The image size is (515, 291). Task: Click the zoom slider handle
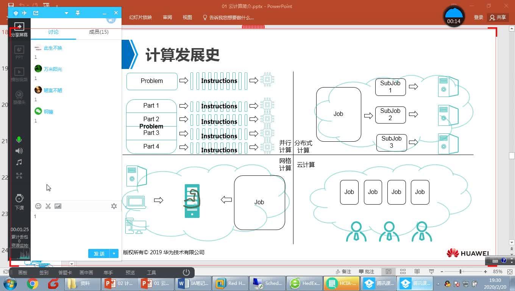460,272
